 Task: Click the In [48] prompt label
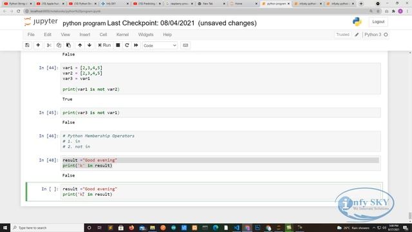(x=49, y=160)
